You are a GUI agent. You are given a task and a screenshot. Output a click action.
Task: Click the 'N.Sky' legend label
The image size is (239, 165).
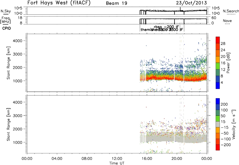(x=6, y=11)
